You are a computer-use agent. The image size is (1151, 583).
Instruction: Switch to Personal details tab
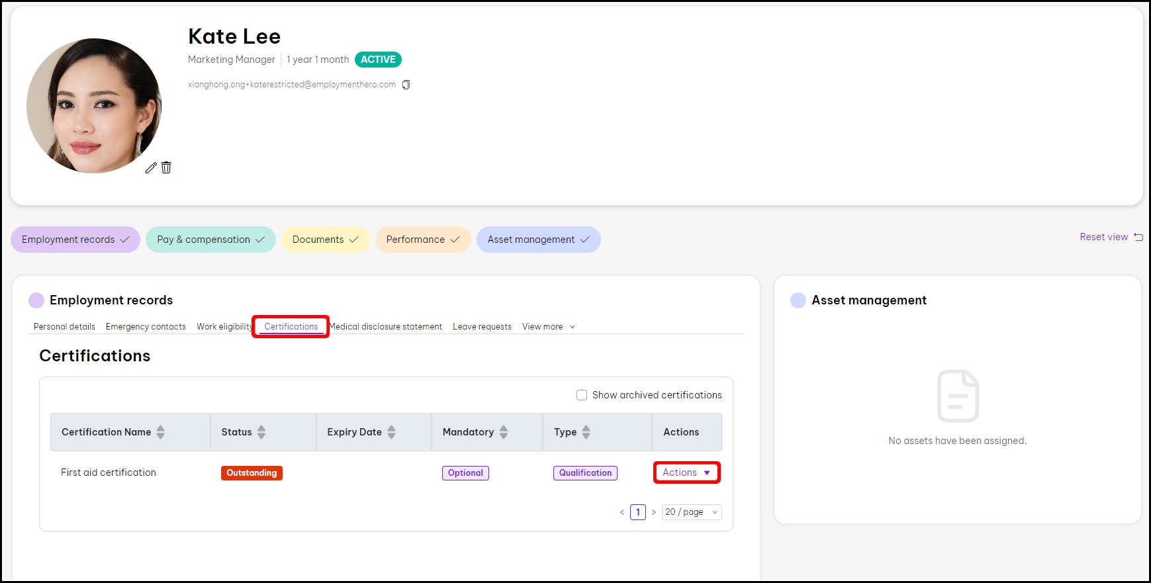pyautogui.click(x=64, y=327)
